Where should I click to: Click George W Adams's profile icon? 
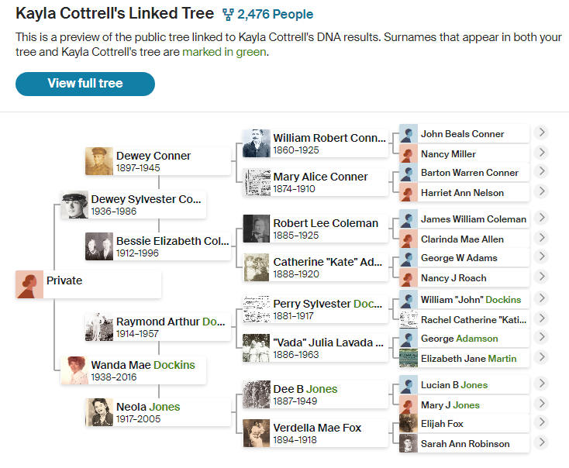(409, 257)
